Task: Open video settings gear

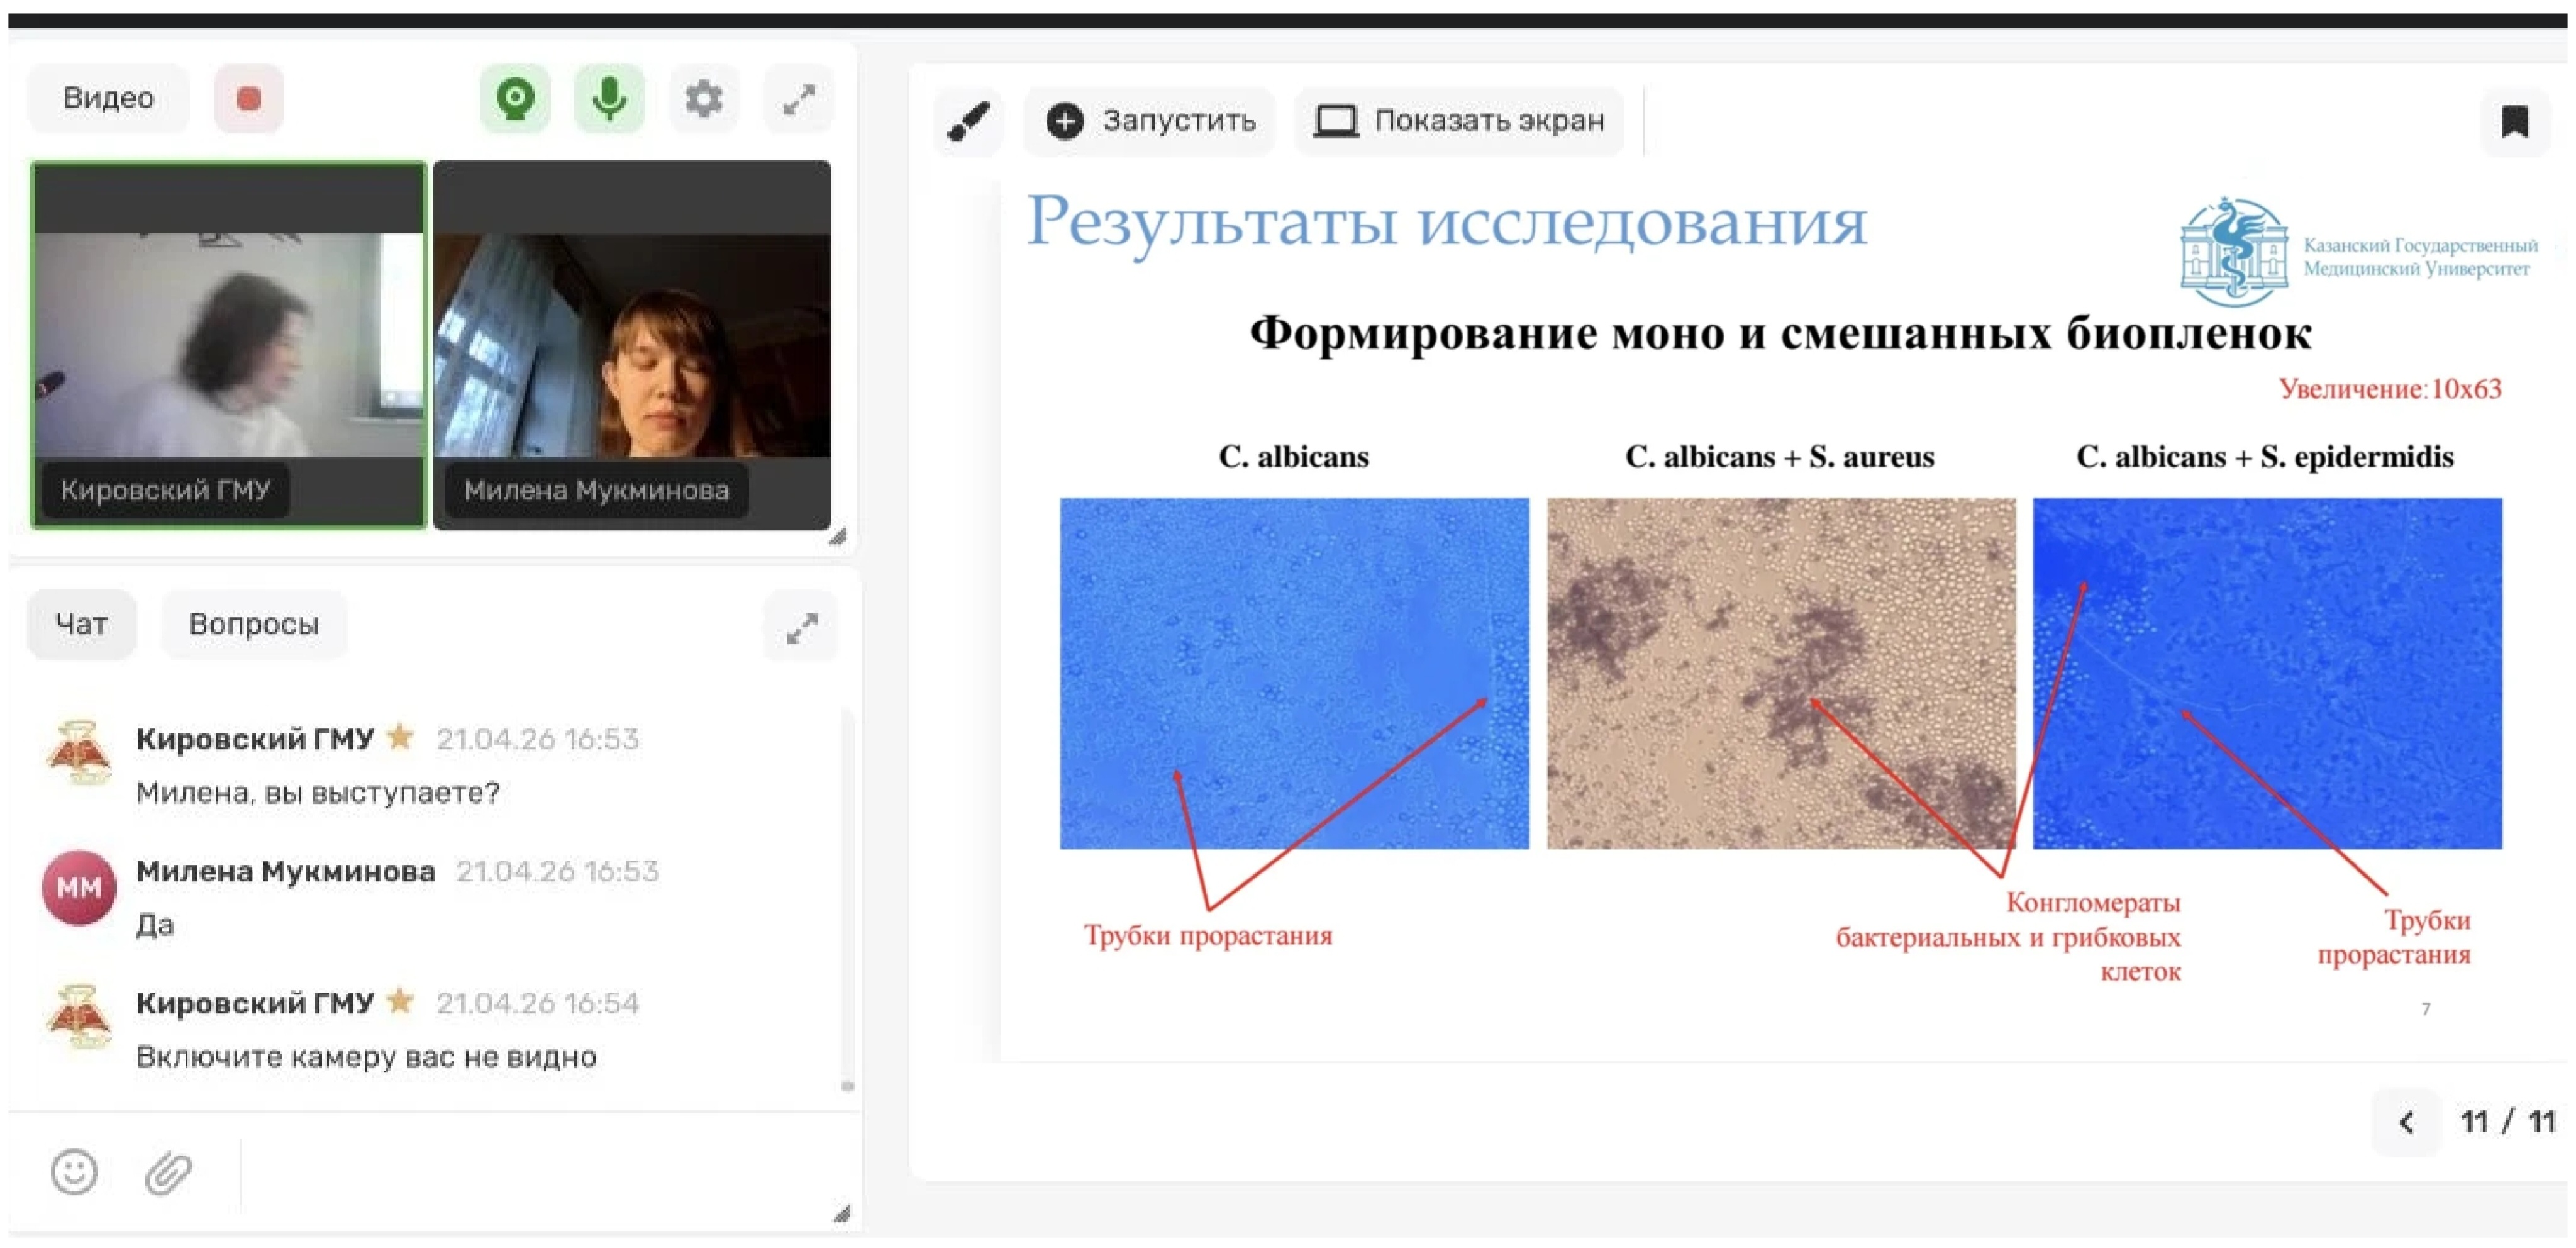Action: (703, 99)
